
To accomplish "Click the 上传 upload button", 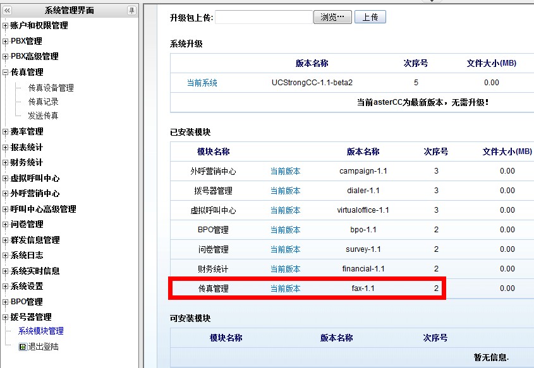I will pyautogui.click(x=370, y=17).
